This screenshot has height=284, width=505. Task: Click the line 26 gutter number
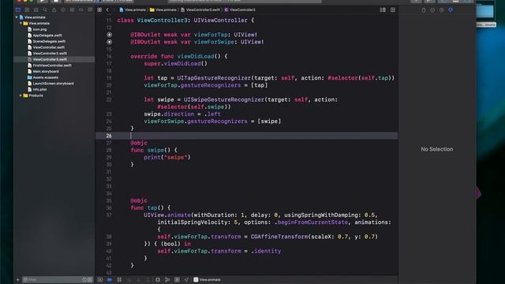109,136
